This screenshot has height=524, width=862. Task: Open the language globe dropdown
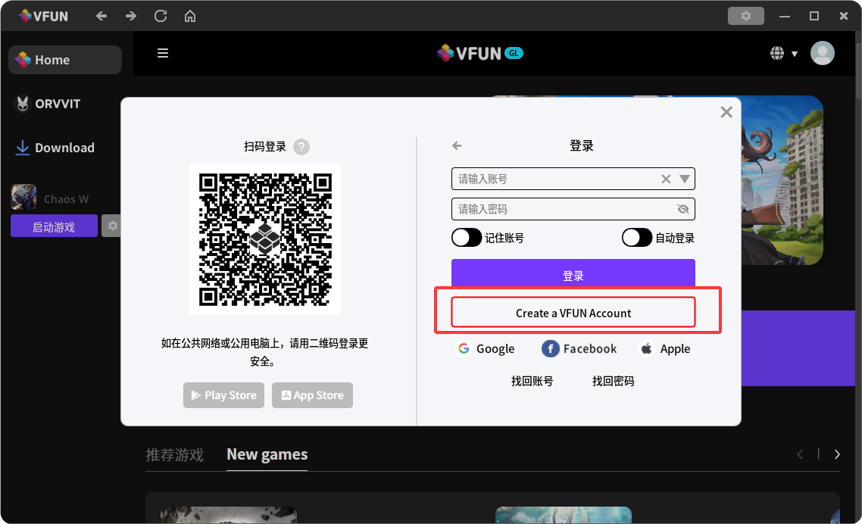(x=783, y=53)
